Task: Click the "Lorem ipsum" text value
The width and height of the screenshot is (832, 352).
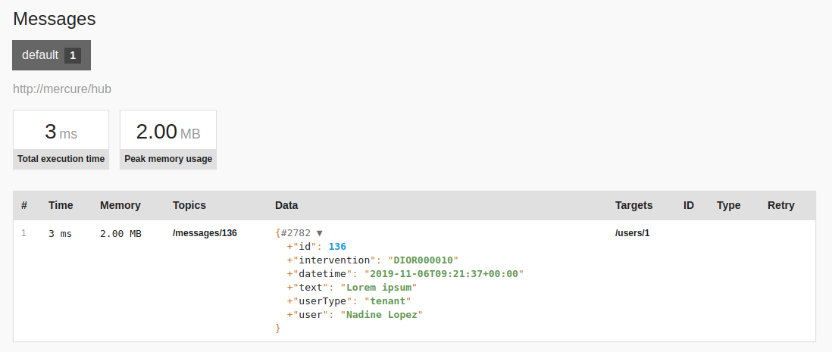Action: 378,288
